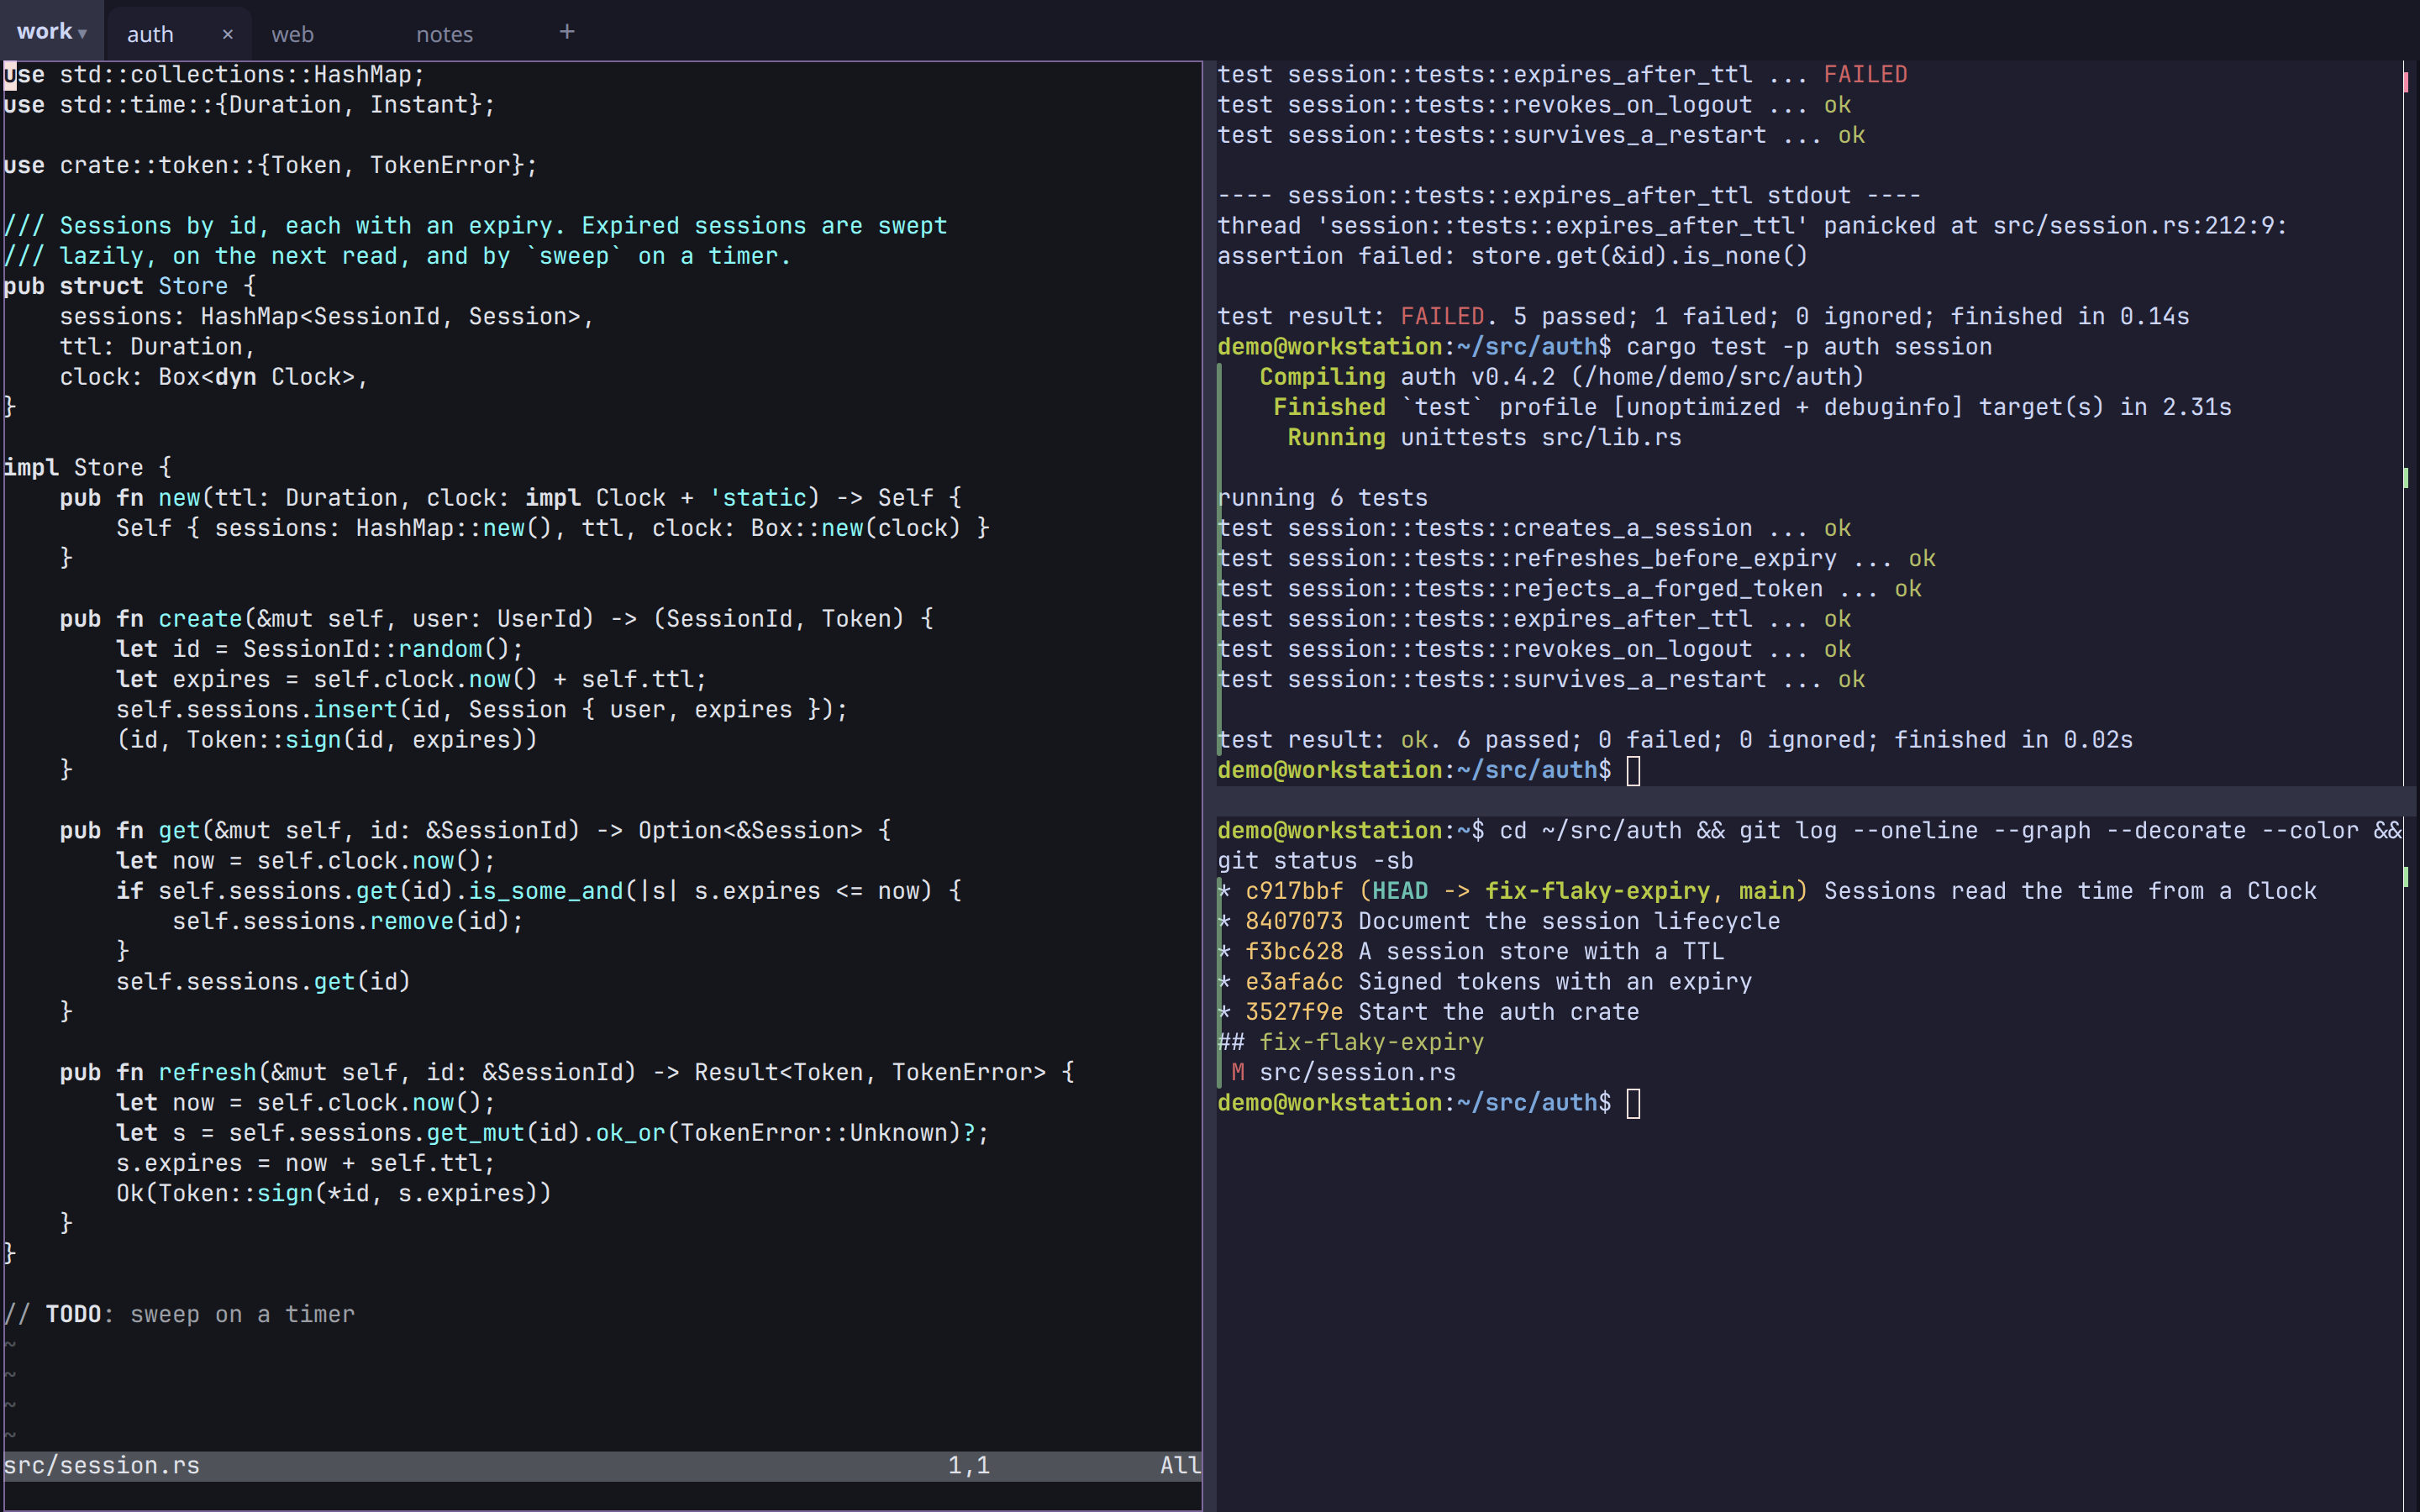Click the src/session.rs:212:9 panic location
The image size is (2420, 1512).
[2139, 226]
